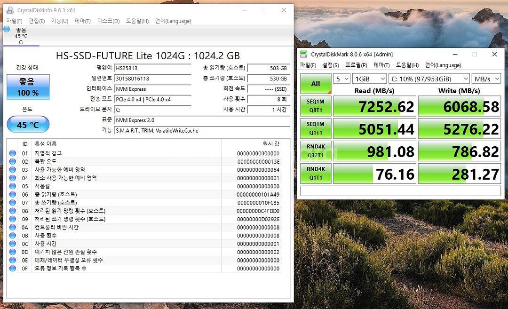Click the serial number field 30158016118

coord(152,79)
